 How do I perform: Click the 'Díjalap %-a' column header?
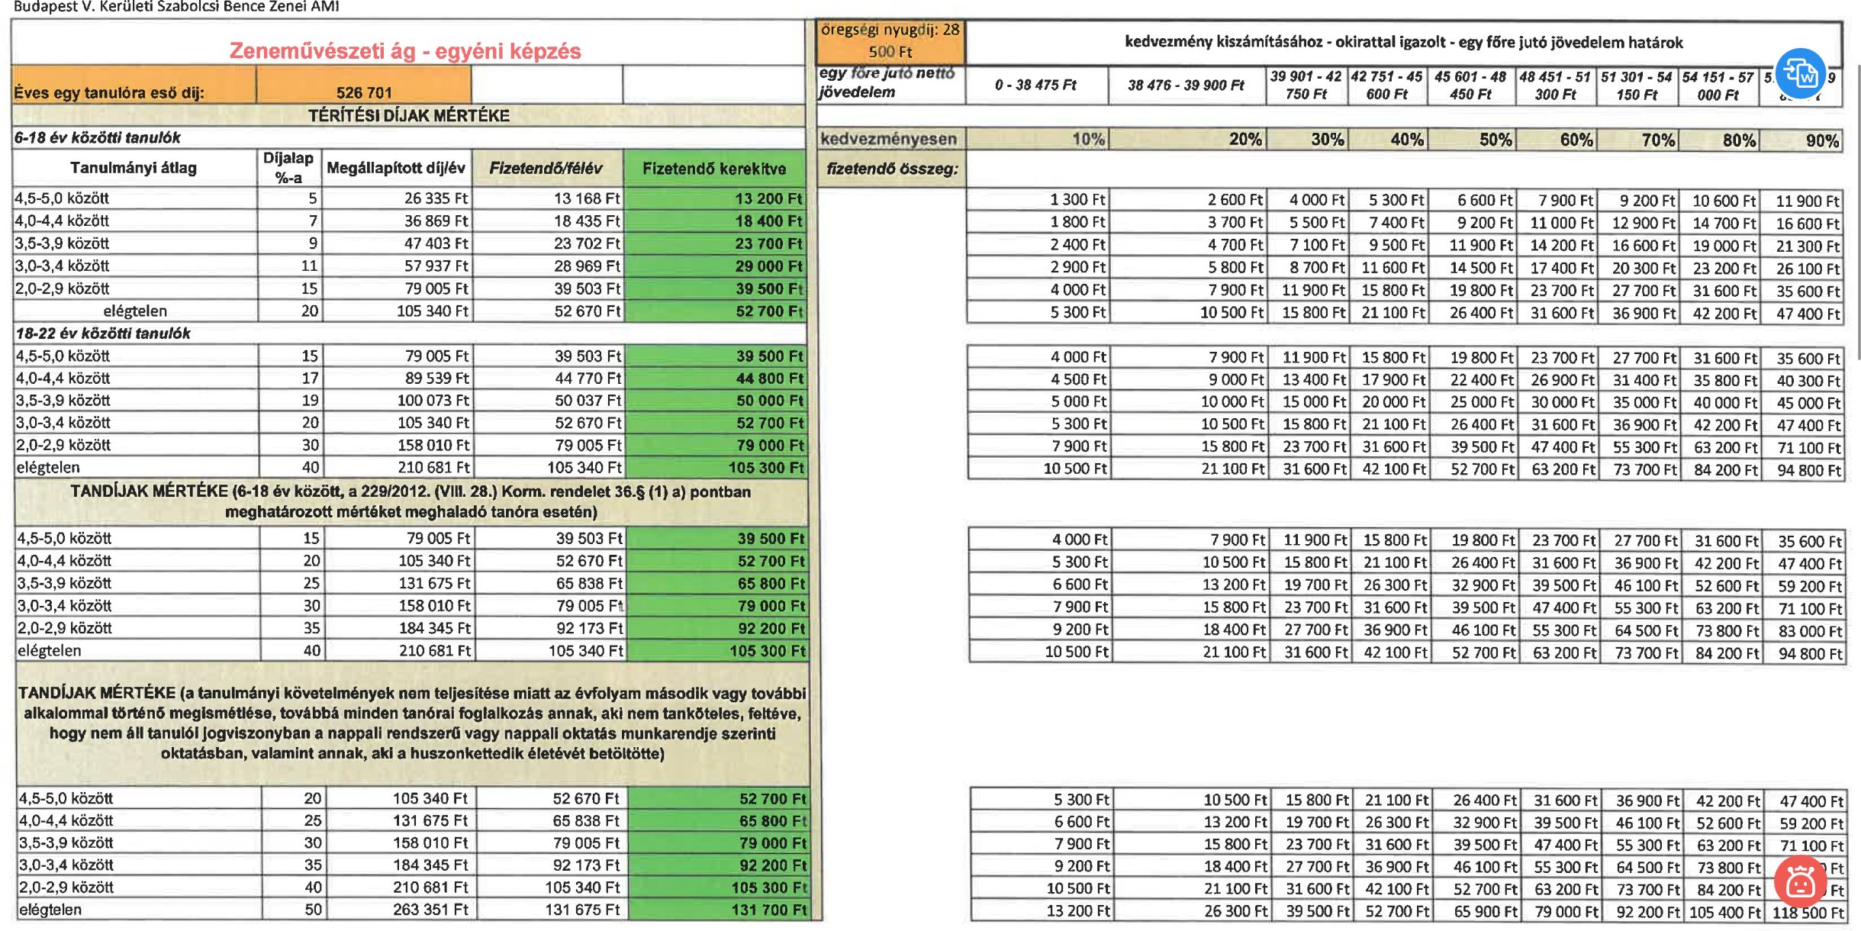click(288, 168)
